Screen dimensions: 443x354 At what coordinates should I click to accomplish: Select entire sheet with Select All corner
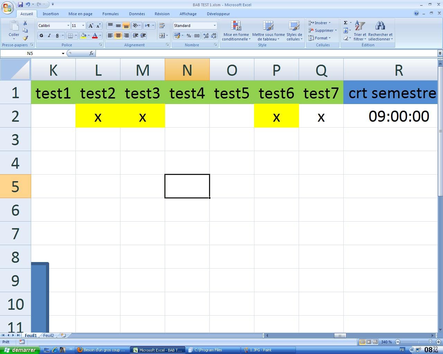pyautogui.click(x=16, y=69)
